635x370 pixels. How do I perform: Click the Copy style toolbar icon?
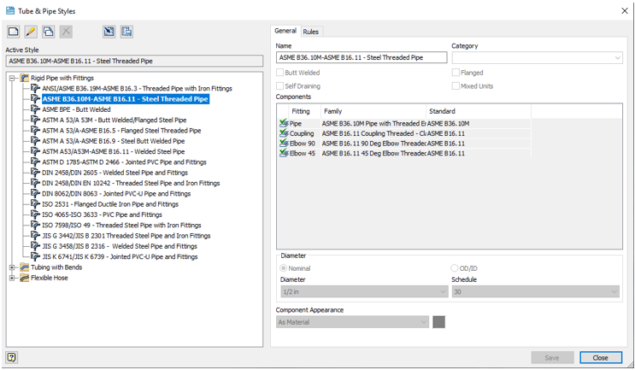[x=48, y=32]
